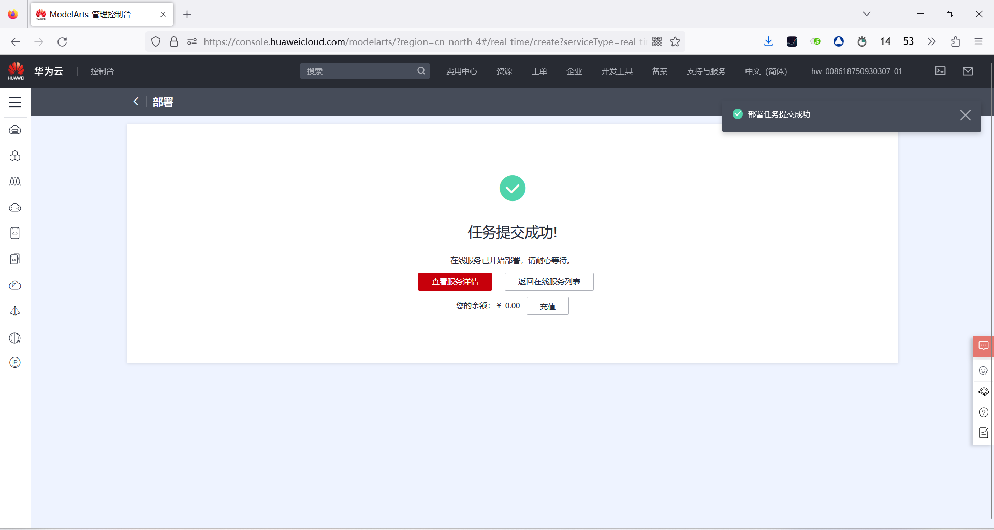Open the browser tab list chevron
Viewport: 994px width, 530px height.
867,14
